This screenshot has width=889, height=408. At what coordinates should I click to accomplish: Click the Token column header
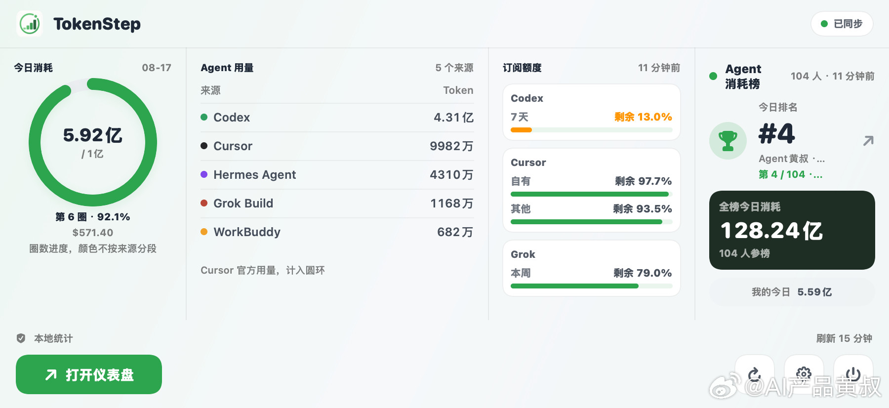[x=458, y=90]
